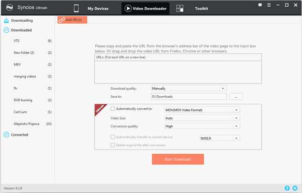Open the feedback chat bubble icon
Viewport: 302px width, 193px height.
point(260,5)
